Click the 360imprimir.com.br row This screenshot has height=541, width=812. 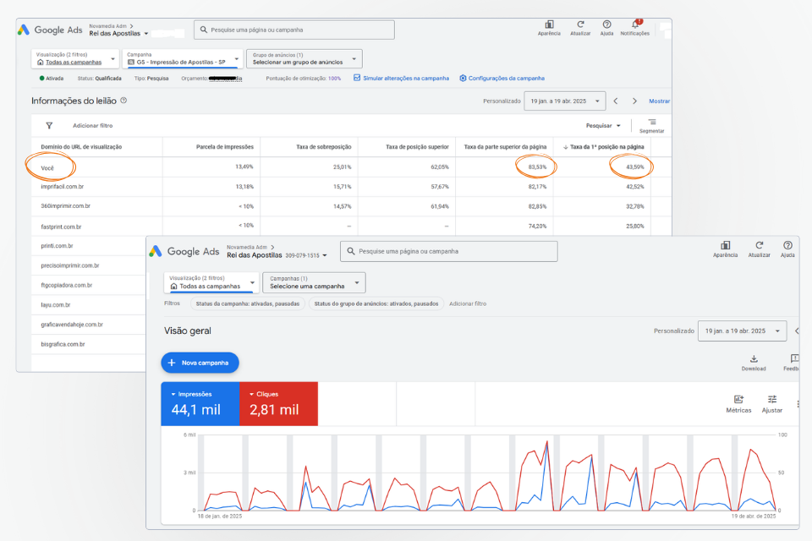[351, 206]
